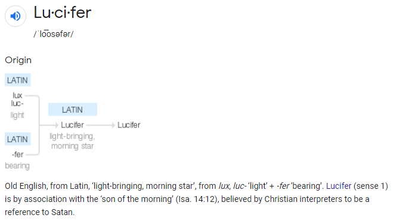Click the Lu·ci·fer headword title
The image size is (394, 224).
click(x=63, y=13)
